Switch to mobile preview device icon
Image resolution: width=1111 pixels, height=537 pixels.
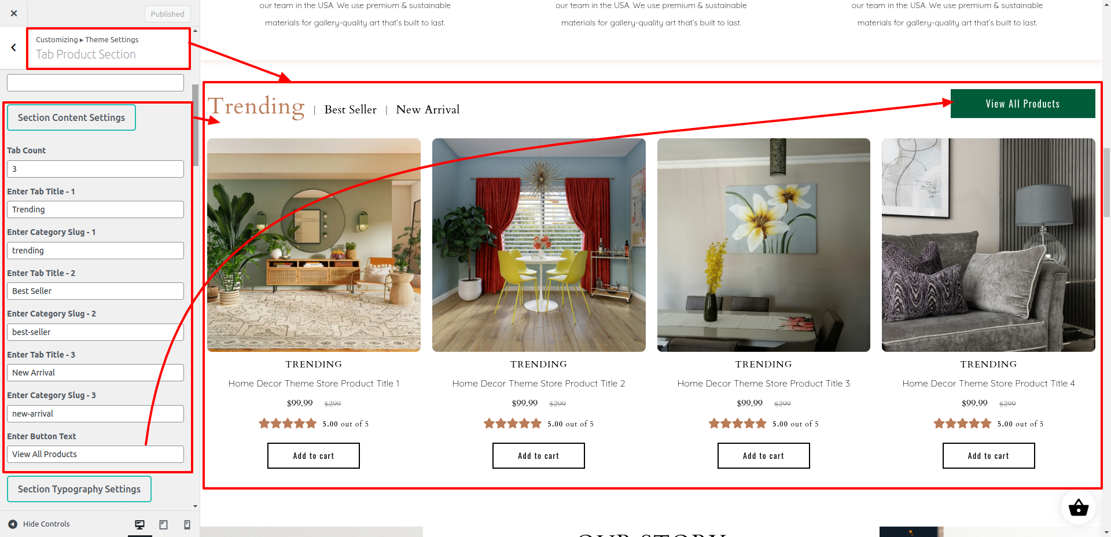[187, 524]
